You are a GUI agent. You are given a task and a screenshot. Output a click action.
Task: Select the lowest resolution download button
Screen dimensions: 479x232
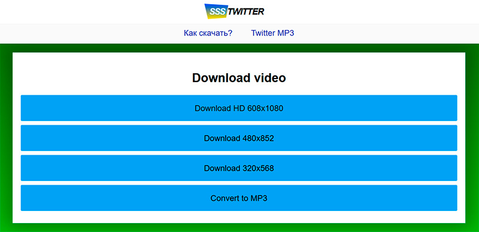(239, 168)
